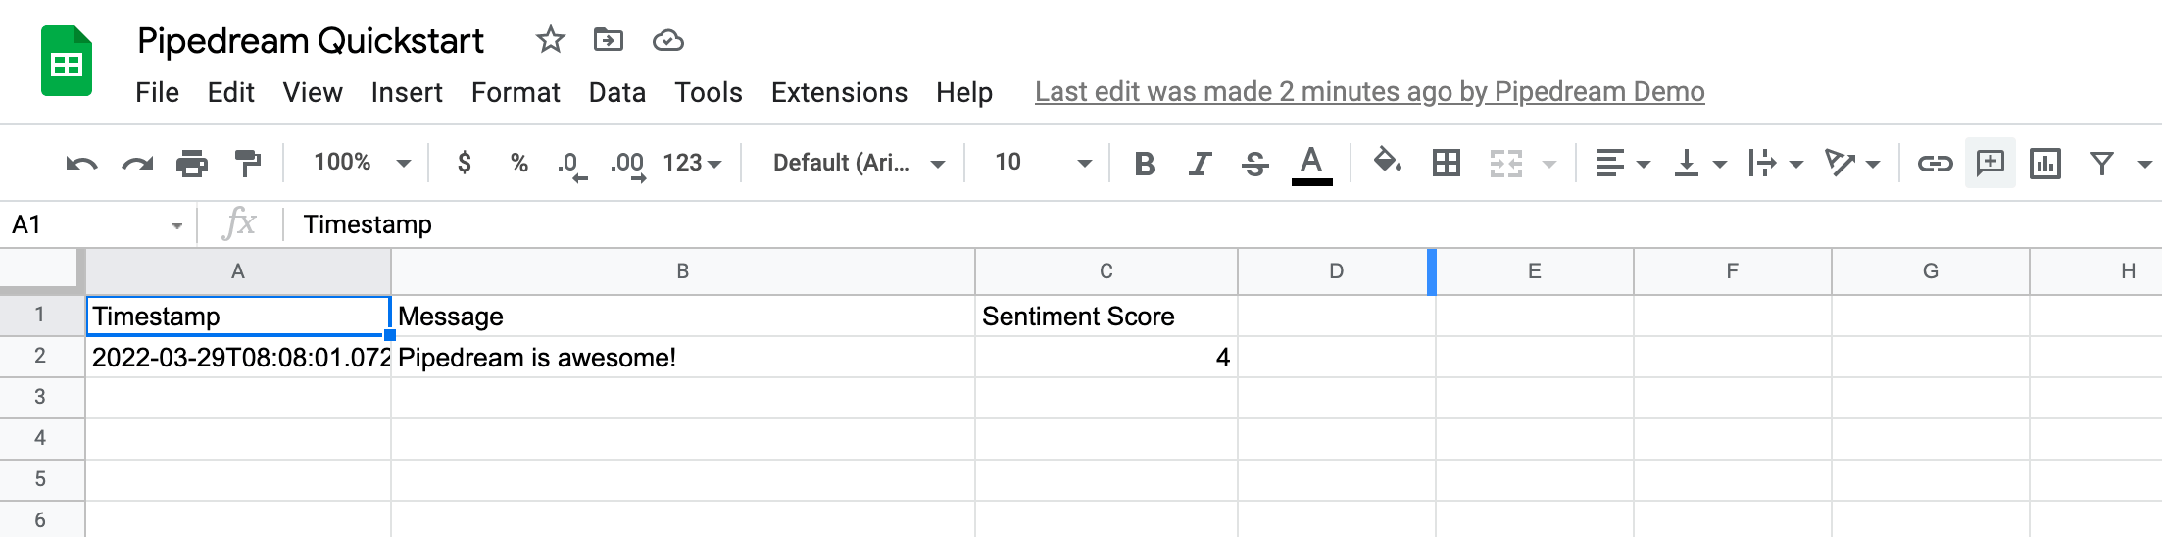This screenshot has height=537, width=2162.
Task: Open the Default (Arial) font dropdown
Action: tap(858, 163)
